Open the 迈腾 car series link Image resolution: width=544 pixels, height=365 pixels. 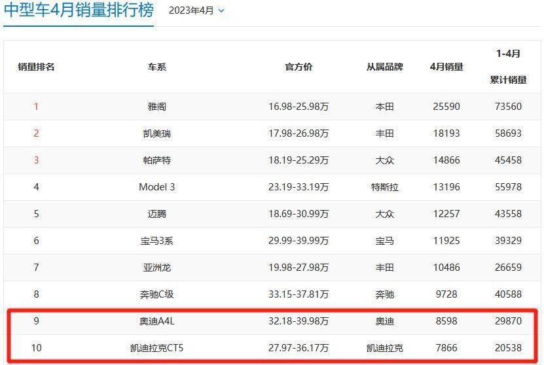click(157, 213)
